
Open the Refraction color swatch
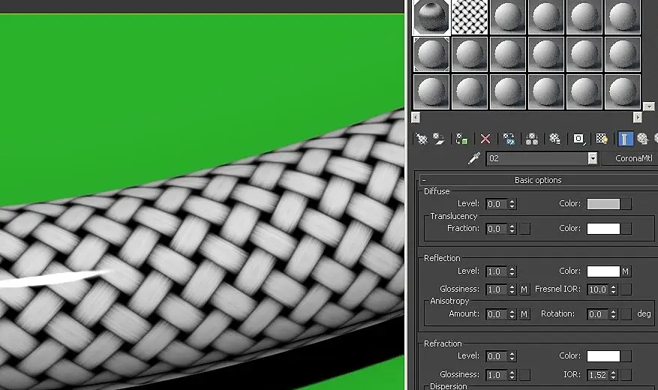[x=603, y=356]
